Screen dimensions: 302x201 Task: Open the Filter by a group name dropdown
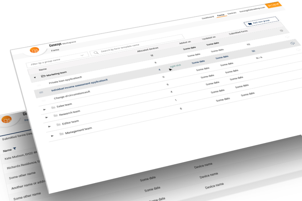58,59
